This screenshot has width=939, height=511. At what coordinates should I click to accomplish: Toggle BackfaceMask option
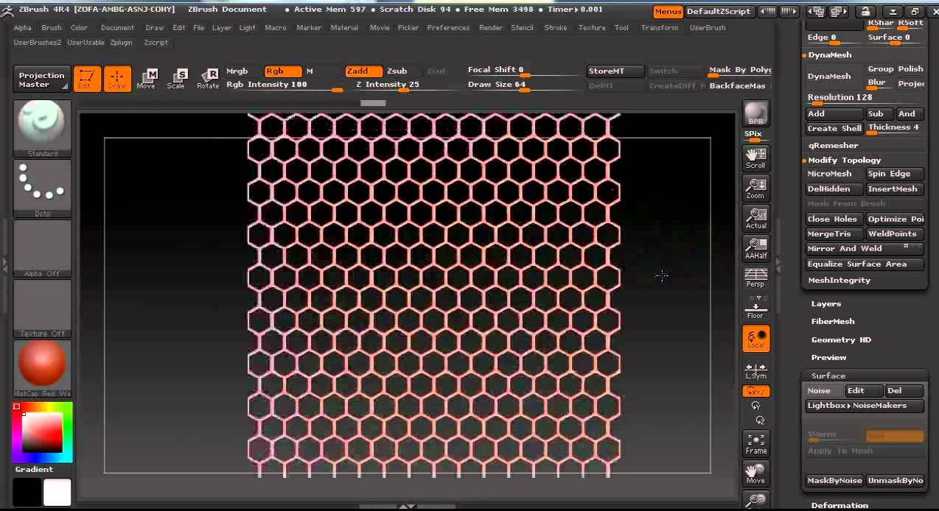[739, 86]
